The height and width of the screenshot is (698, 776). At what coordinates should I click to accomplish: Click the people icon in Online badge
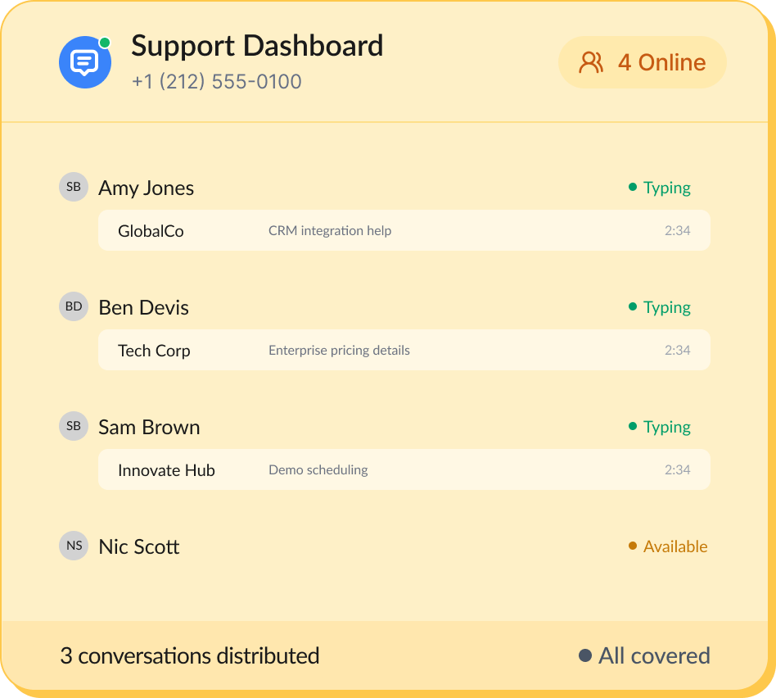591,62
